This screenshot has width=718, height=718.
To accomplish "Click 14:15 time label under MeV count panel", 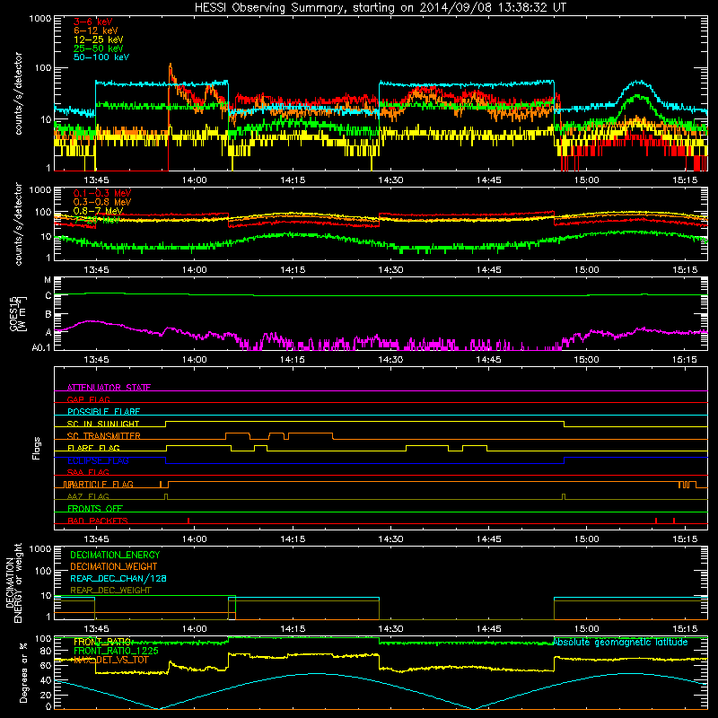I will pos(293,270).
